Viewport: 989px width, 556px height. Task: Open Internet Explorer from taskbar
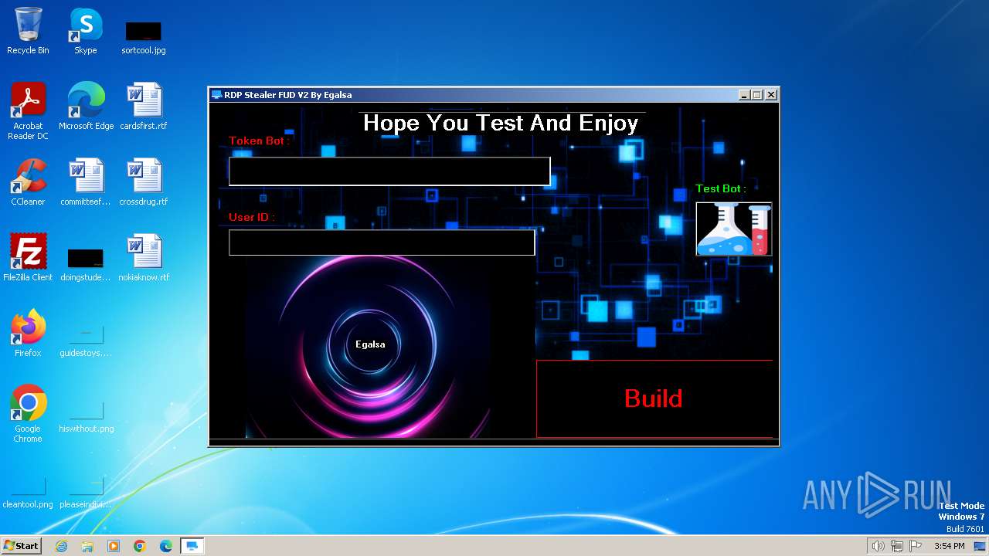[61, 546]
